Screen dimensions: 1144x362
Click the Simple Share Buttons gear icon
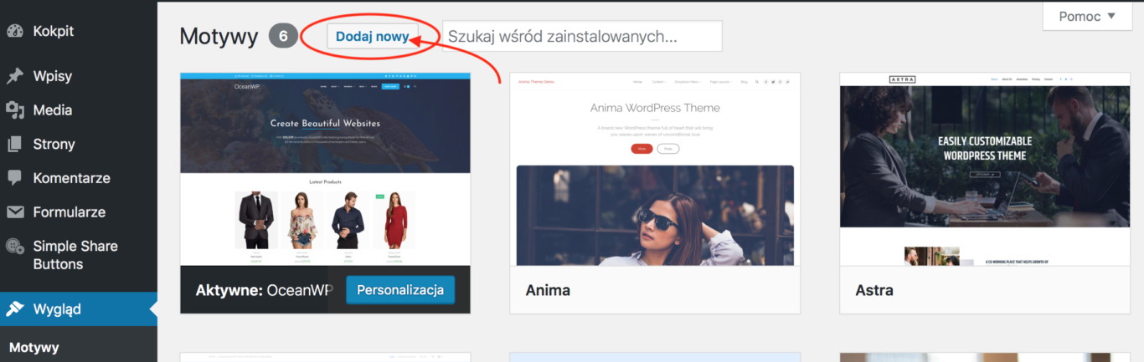coord(15,246)
